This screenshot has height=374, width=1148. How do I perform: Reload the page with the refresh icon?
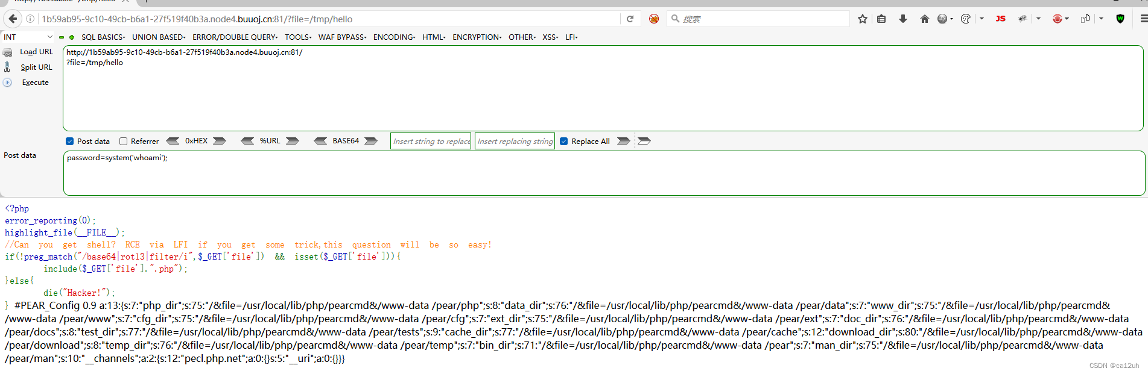tap(630, 19)
